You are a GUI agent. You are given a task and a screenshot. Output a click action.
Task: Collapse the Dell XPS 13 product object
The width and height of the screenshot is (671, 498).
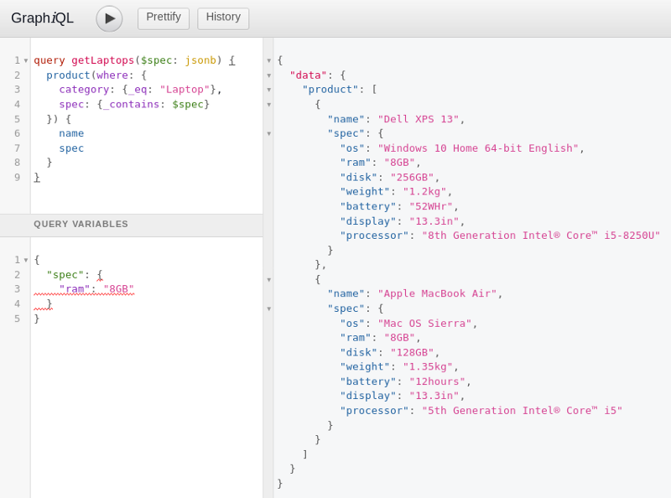coord(268,105)
